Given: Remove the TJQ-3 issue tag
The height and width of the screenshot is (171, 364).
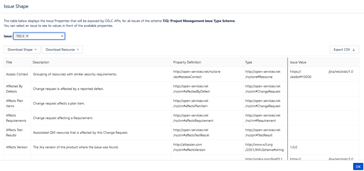Looking at the screenshot, I should [27, 36].
